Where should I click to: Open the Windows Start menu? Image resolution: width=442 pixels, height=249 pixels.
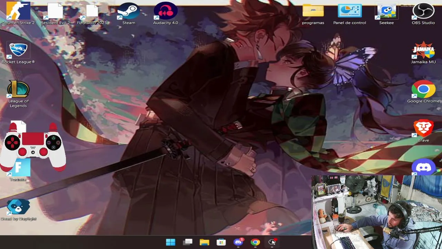pyautogui.click(x=170, y=242)
